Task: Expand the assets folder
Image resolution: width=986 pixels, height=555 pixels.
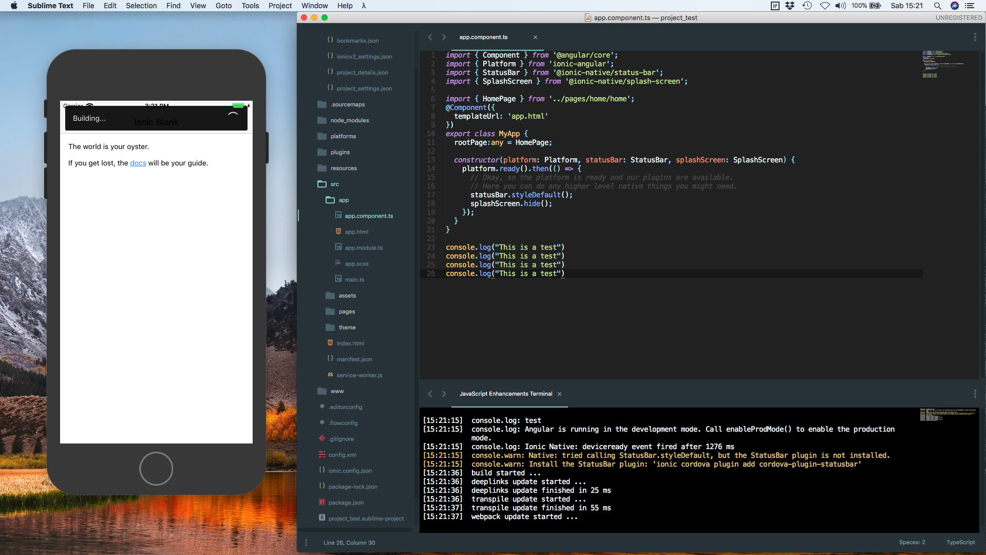Action: click(347, 295)
